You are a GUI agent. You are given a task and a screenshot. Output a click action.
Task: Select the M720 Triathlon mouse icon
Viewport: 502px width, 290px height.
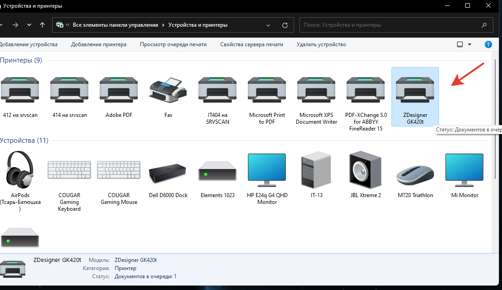click(x=415, y=174)
